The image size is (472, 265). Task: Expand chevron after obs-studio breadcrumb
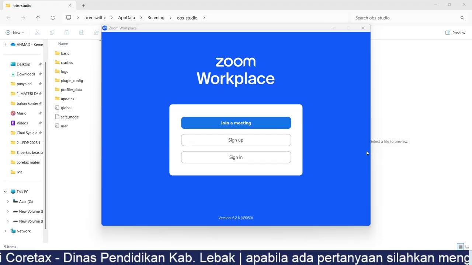click(x=204, y=18)
